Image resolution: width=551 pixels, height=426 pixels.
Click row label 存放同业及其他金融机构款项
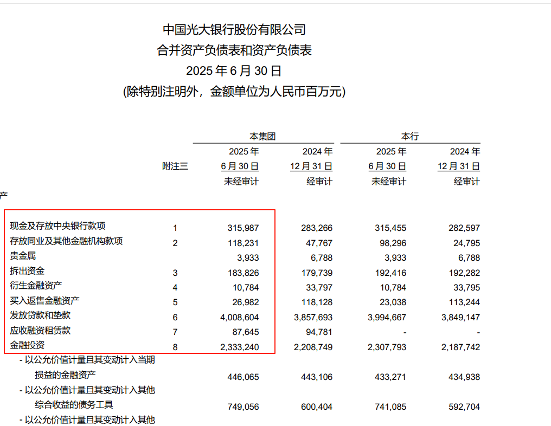click(x=66, y=241)
